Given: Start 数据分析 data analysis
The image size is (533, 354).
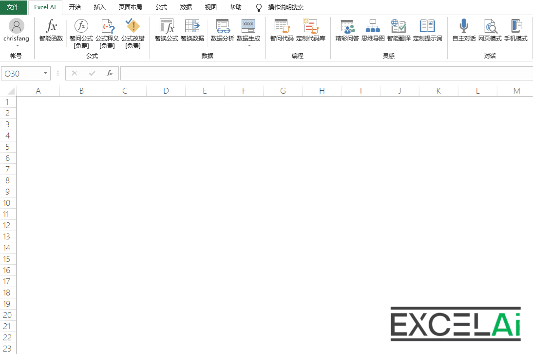Looking at the screenshot, I should click(223, 30).
